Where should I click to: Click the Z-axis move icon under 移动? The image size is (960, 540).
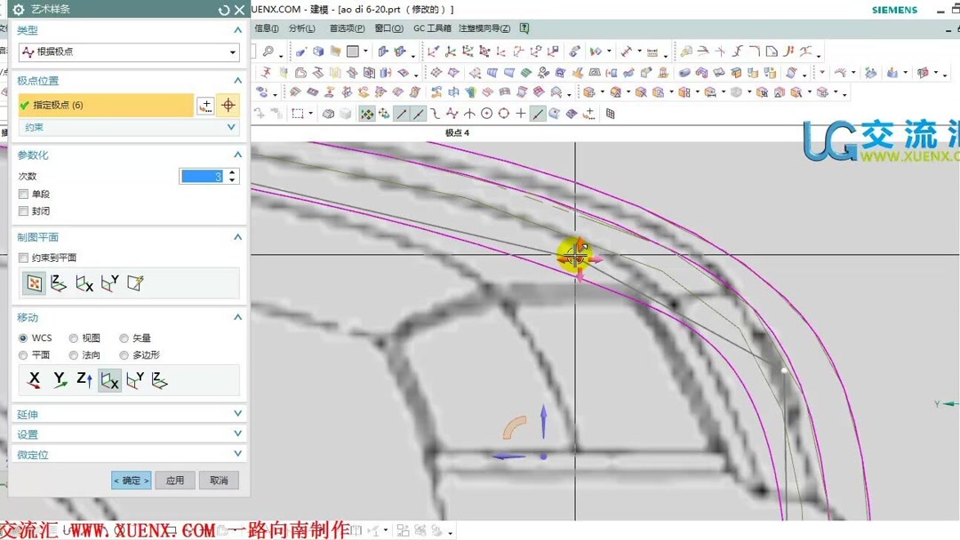(x=84, y=378)
